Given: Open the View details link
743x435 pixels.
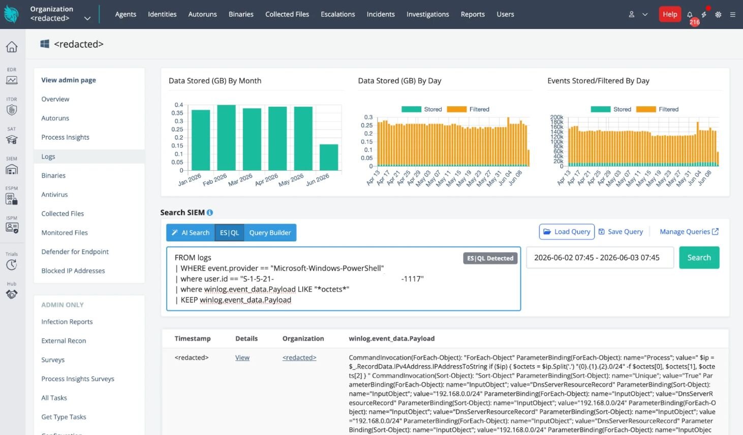Looking at the screenshot, I should (x=242, y=358).
